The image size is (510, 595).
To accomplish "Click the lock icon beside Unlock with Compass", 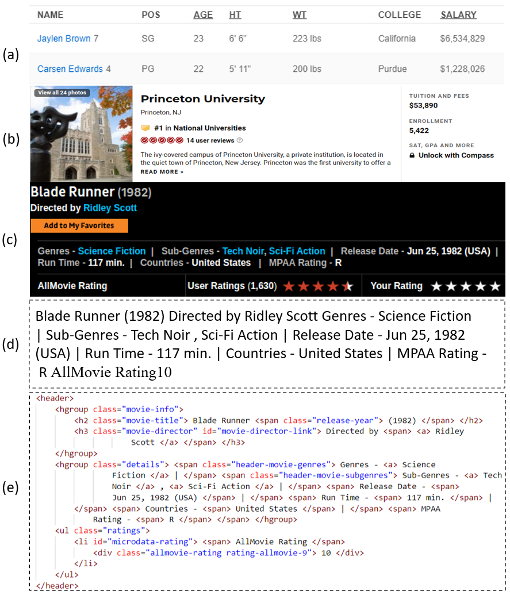I will click(x=412, y=155).
